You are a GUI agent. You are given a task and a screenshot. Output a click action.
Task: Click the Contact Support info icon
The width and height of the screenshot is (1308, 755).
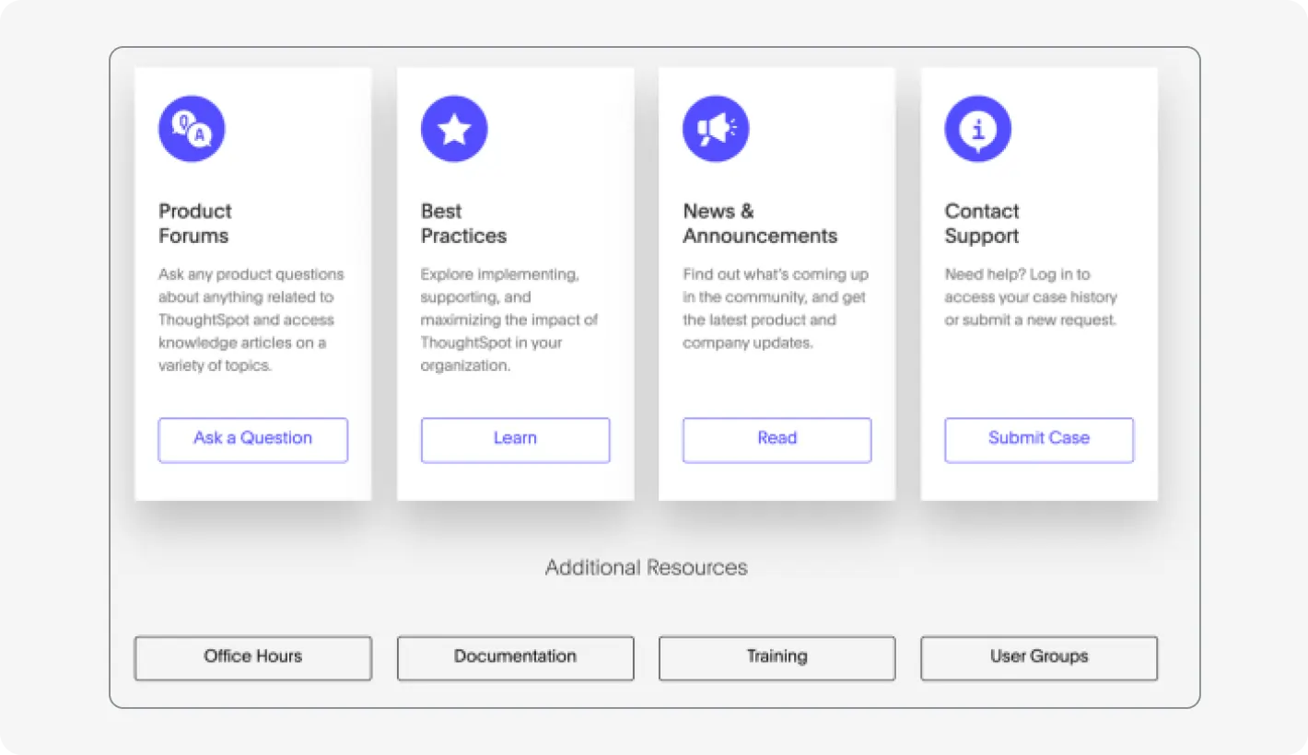tap(977, 128)
